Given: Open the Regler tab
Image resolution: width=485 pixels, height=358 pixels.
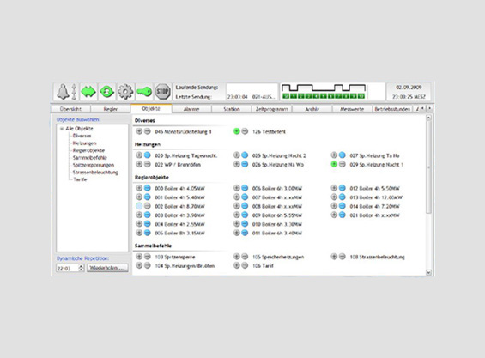Looking at the screenshot, I should click(111, 109).
